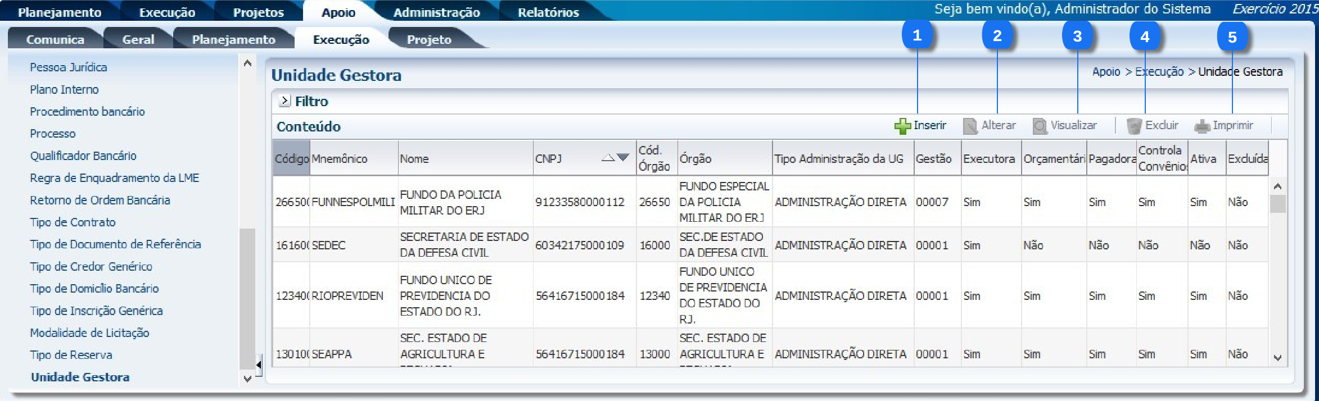This screenshot has width=1319, height=401.
Task: Open the Relatórios main menu tab
Action: click(x=548, y=12)
